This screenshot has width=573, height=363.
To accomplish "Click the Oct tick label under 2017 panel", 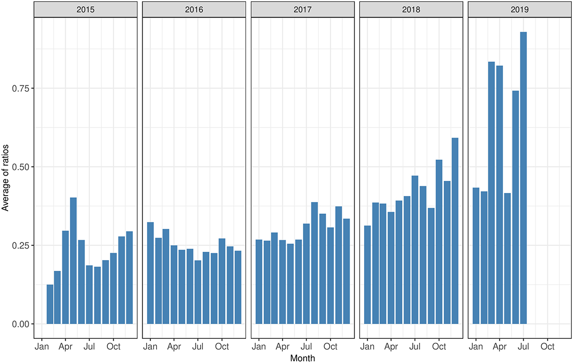I will pos(330,347).
